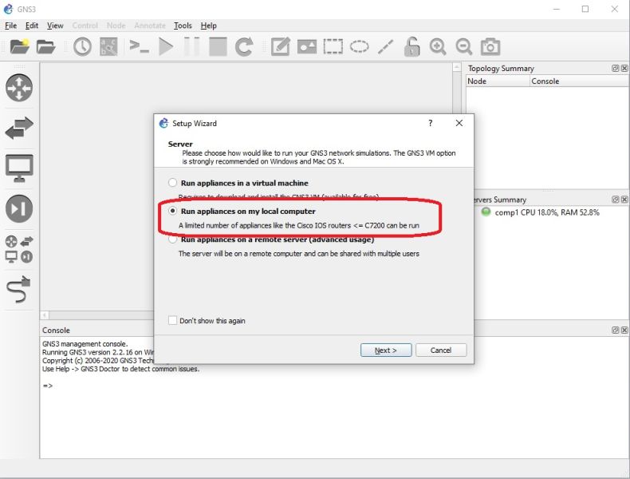
Task: Reload all nodes icon
Action: point(244,46)
